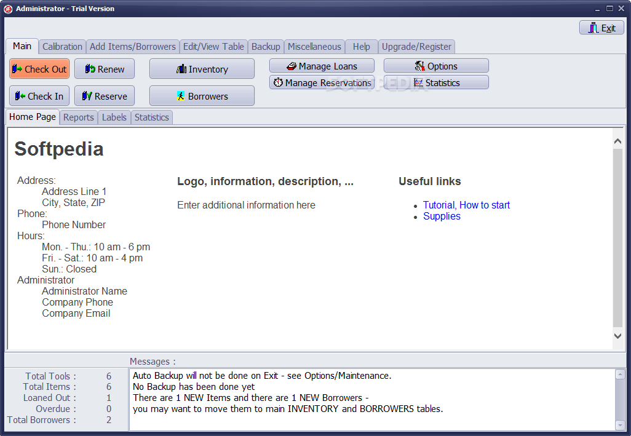Click the Softpedia heading text
631x436 pixels.
(59, 149)
